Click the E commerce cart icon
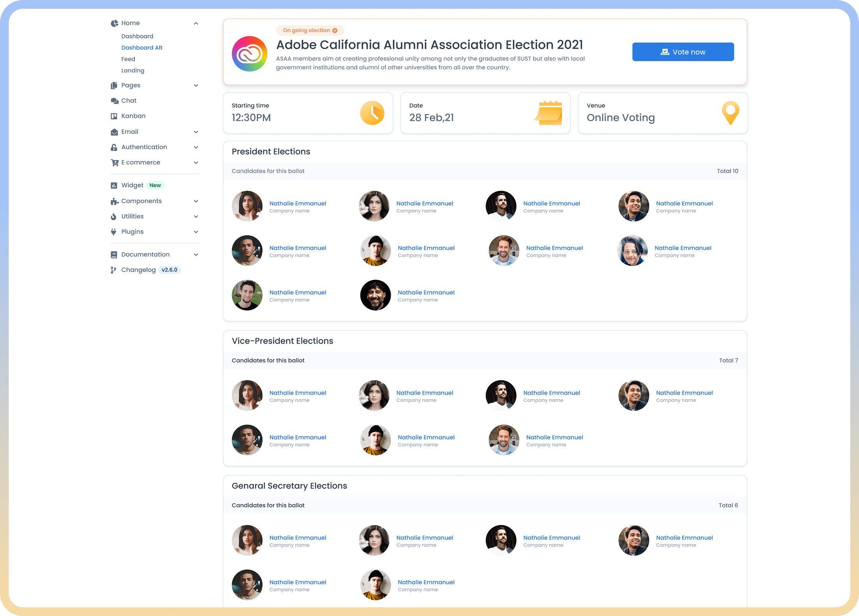This screenshot has width=859, height=616. point(114,162)
